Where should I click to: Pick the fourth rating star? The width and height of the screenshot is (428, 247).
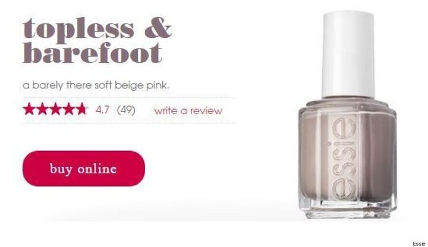[68, 110]
